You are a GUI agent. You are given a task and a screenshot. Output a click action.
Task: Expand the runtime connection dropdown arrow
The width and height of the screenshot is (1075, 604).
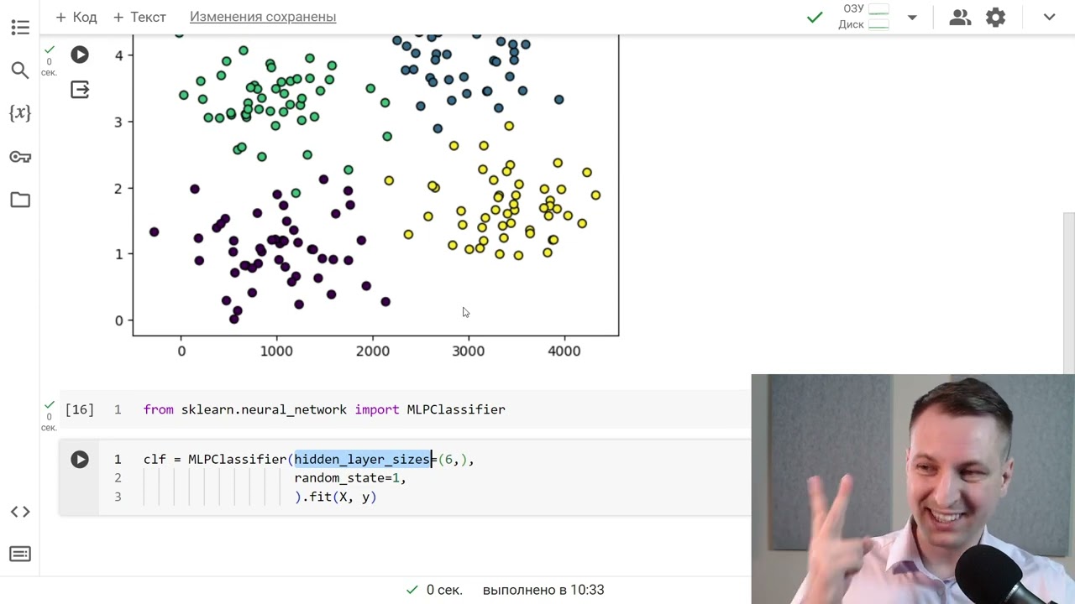[912, 17]
